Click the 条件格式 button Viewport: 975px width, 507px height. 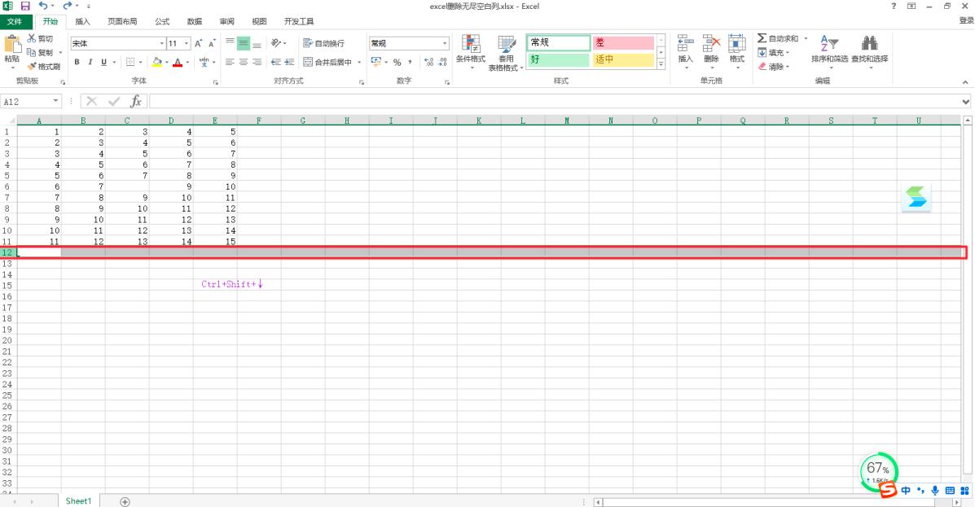coord(470,50)
